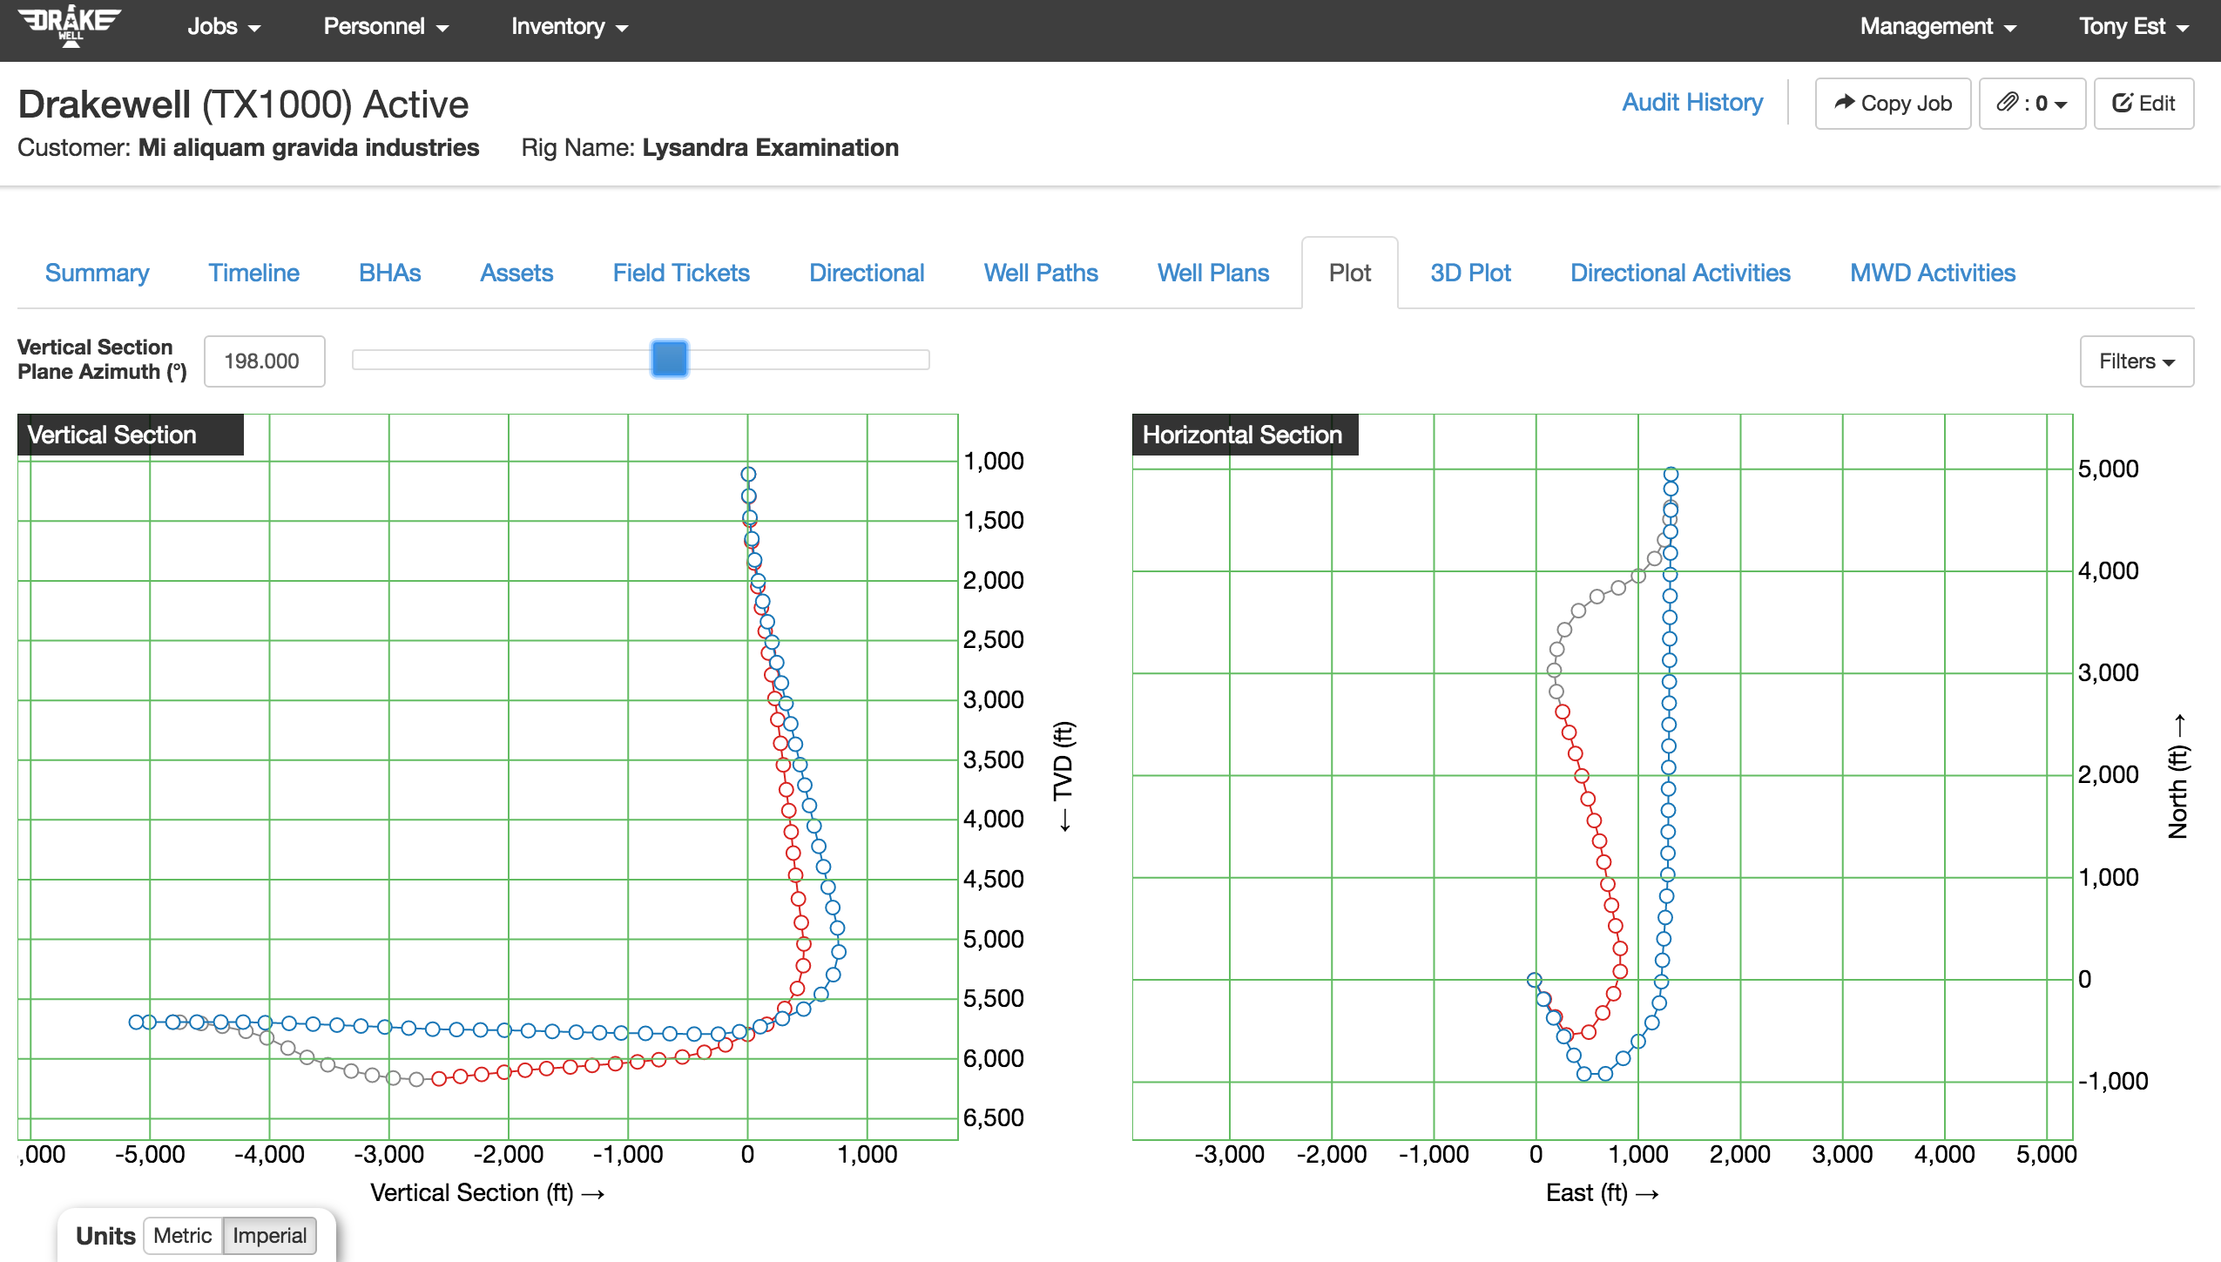Open the Personnel dropdown menu
Image resolution: width=2221 pixels, height=1262 pixels.
pyautogui.click(x=386, y=27)
